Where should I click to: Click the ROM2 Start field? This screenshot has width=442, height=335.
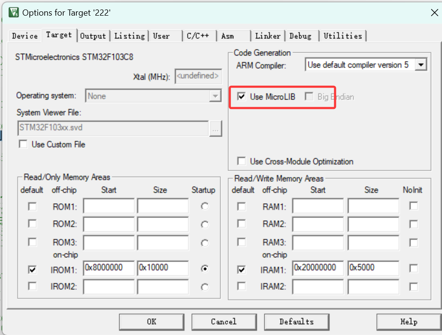point(109,224)
